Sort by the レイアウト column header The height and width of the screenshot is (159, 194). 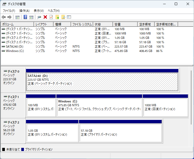click(x=44, y=24)
